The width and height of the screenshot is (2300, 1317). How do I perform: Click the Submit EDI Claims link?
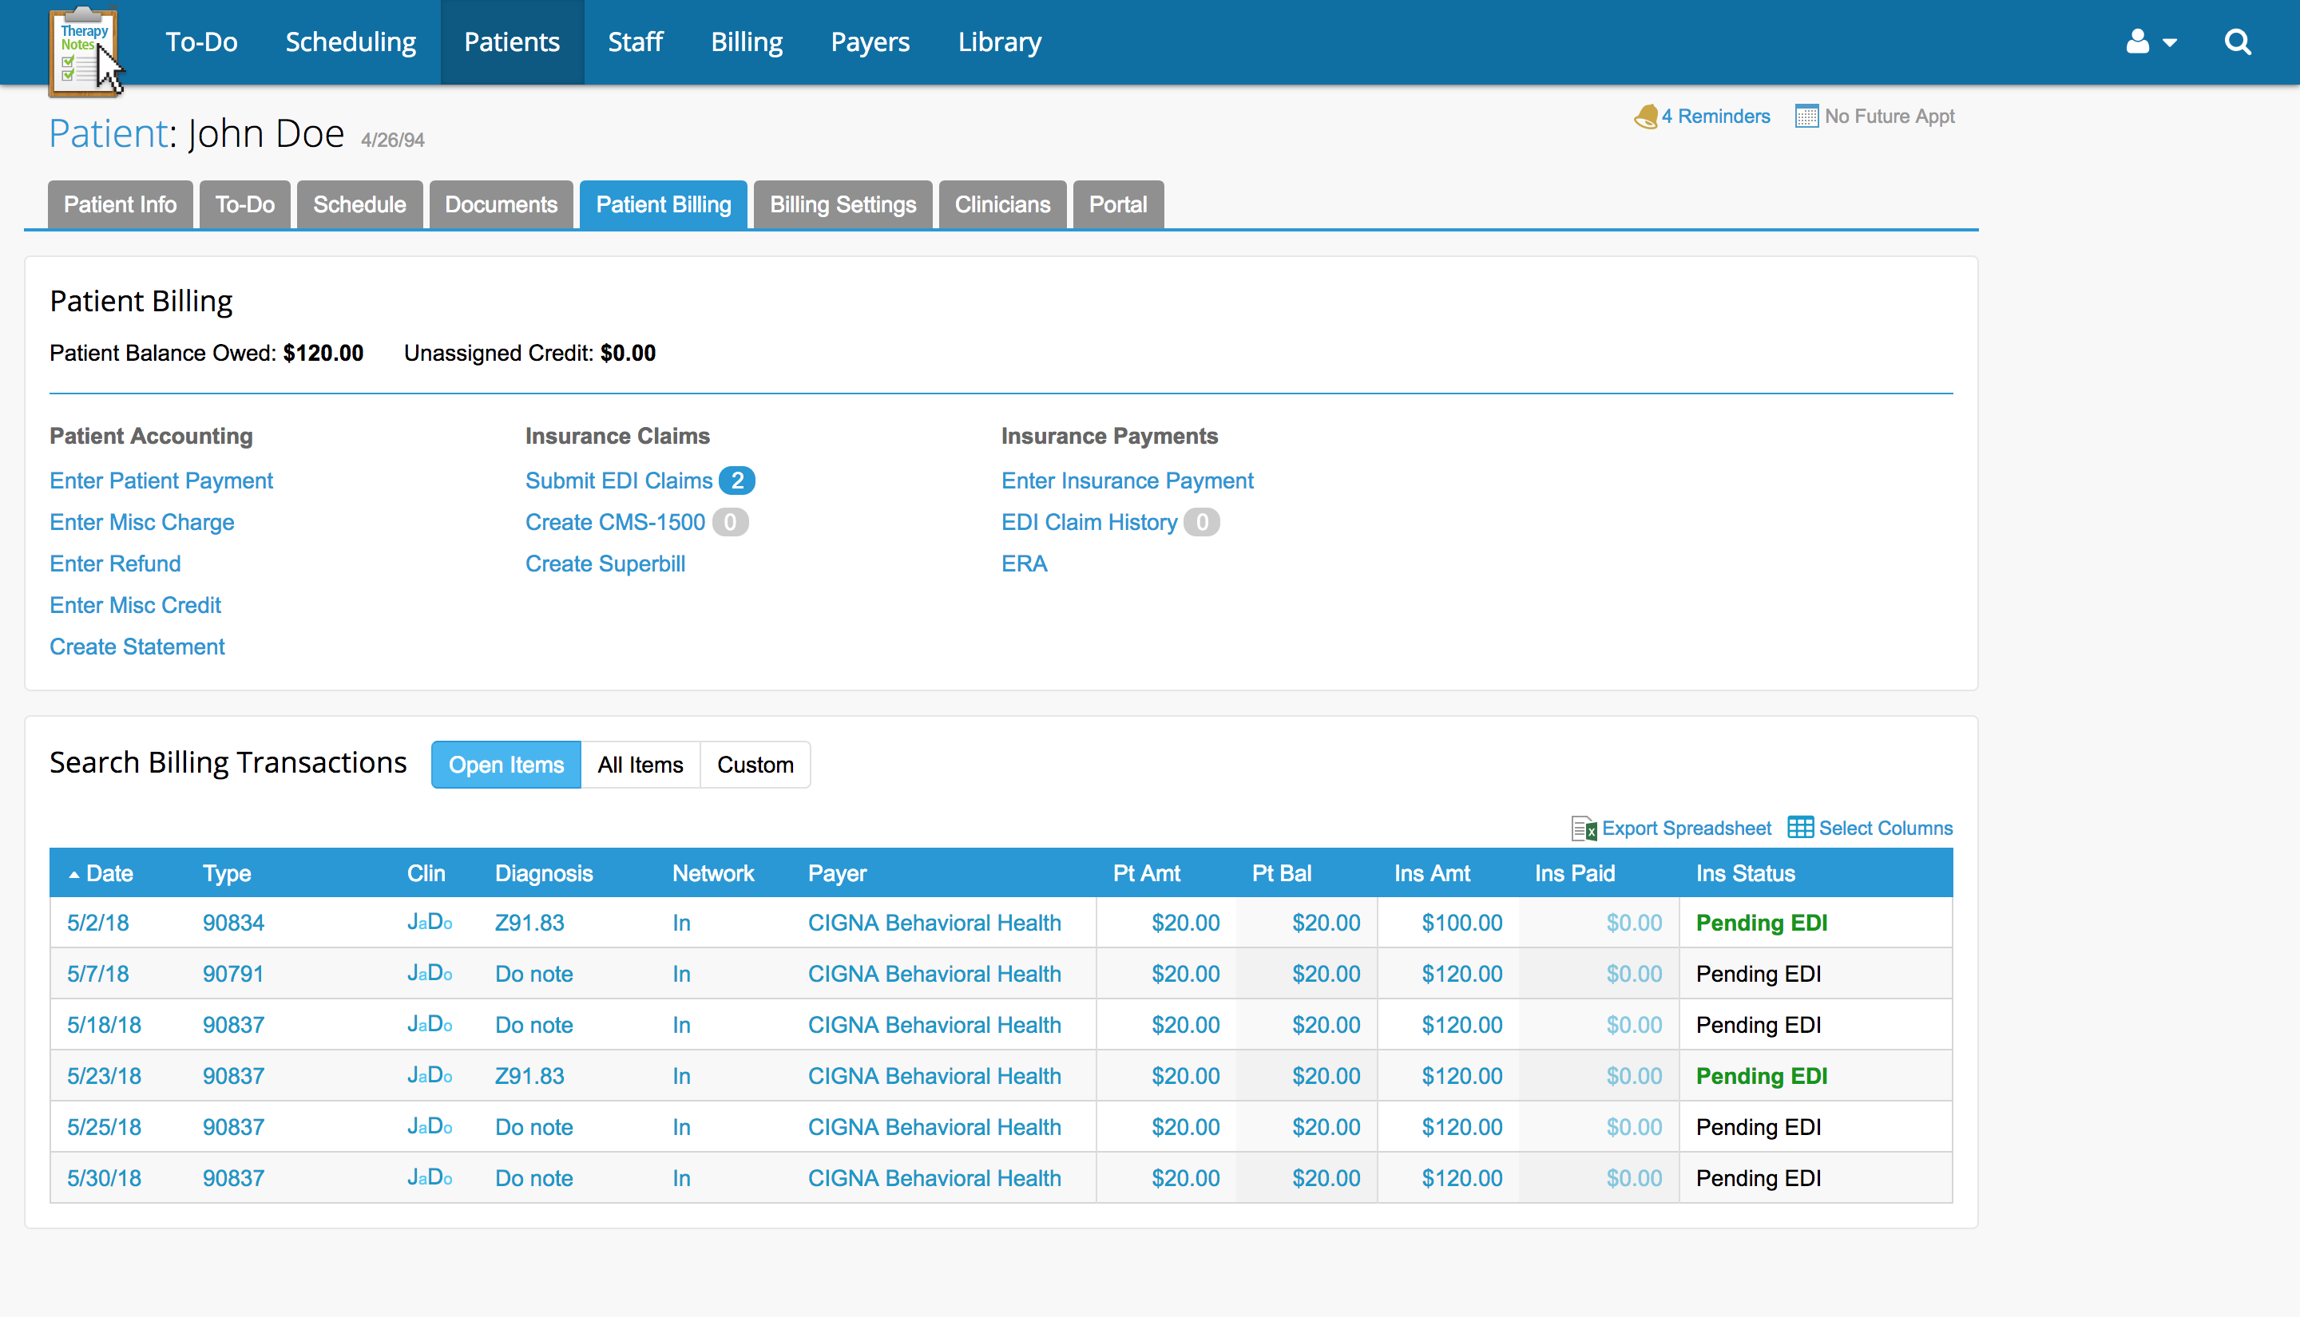tap(619, 481)
